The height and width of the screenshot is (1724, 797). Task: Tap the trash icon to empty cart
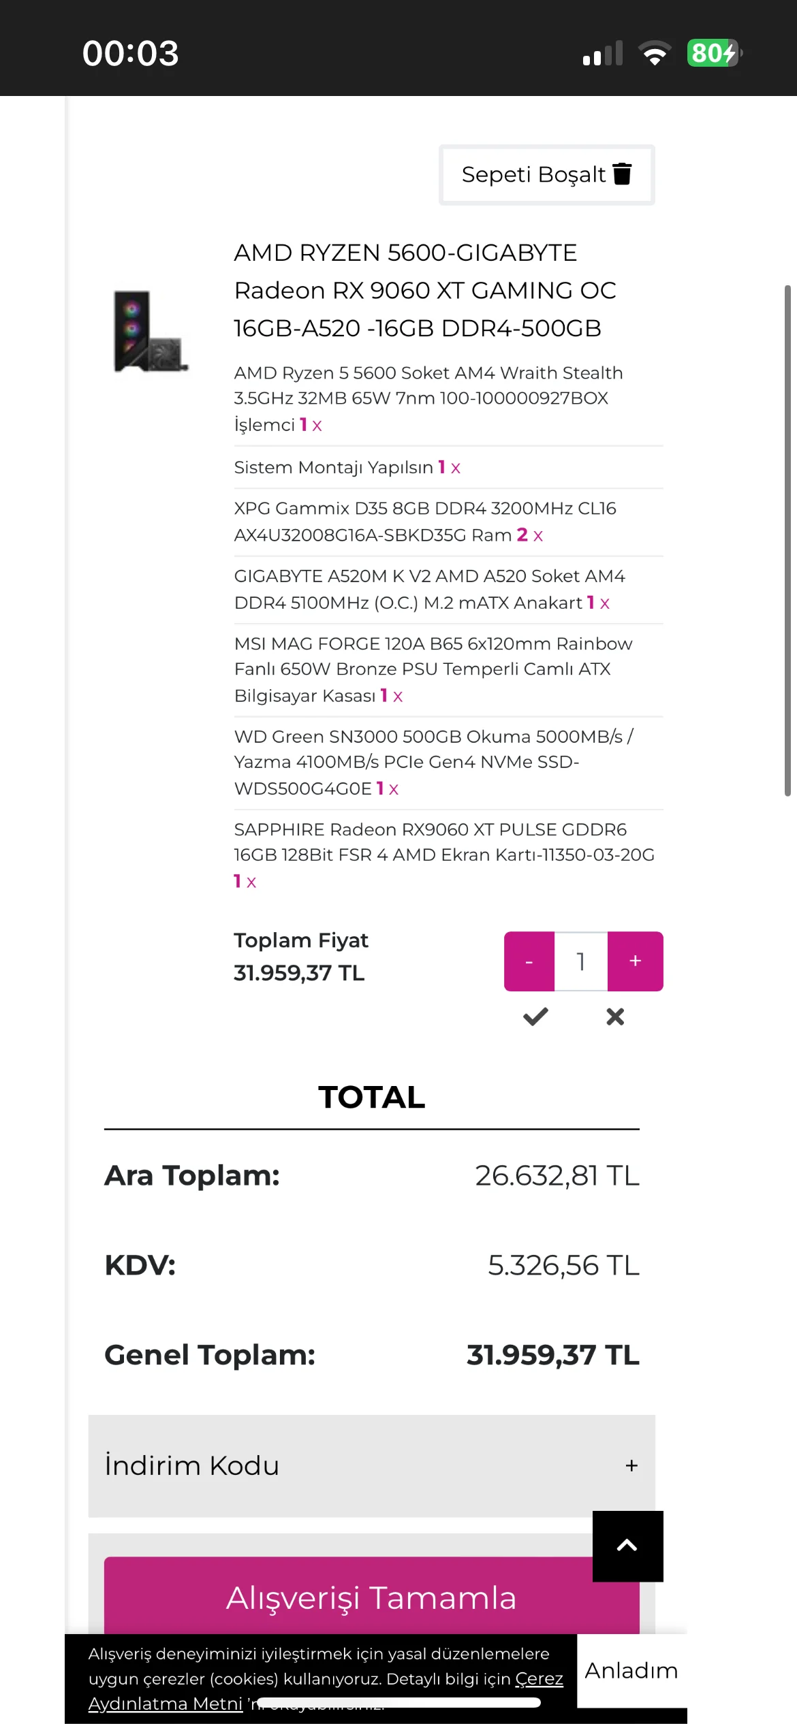point(622,174)
